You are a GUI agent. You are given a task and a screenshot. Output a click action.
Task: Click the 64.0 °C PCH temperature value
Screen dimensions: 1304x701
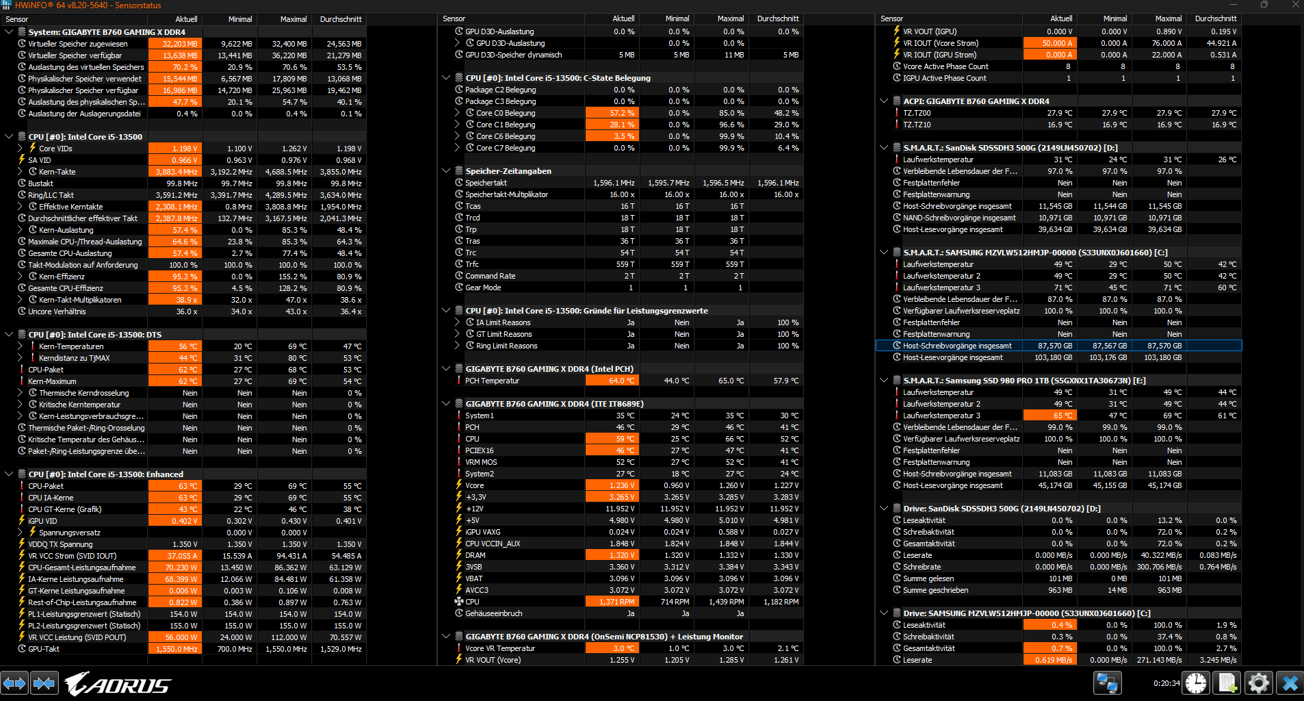point(612,381)
